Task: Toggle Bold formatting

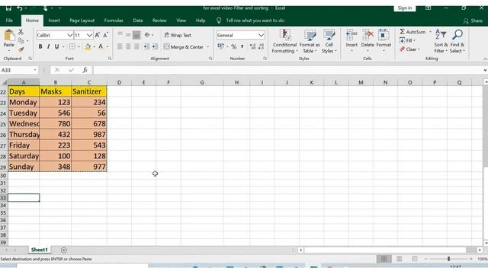Action: click(x=40, y=46)
